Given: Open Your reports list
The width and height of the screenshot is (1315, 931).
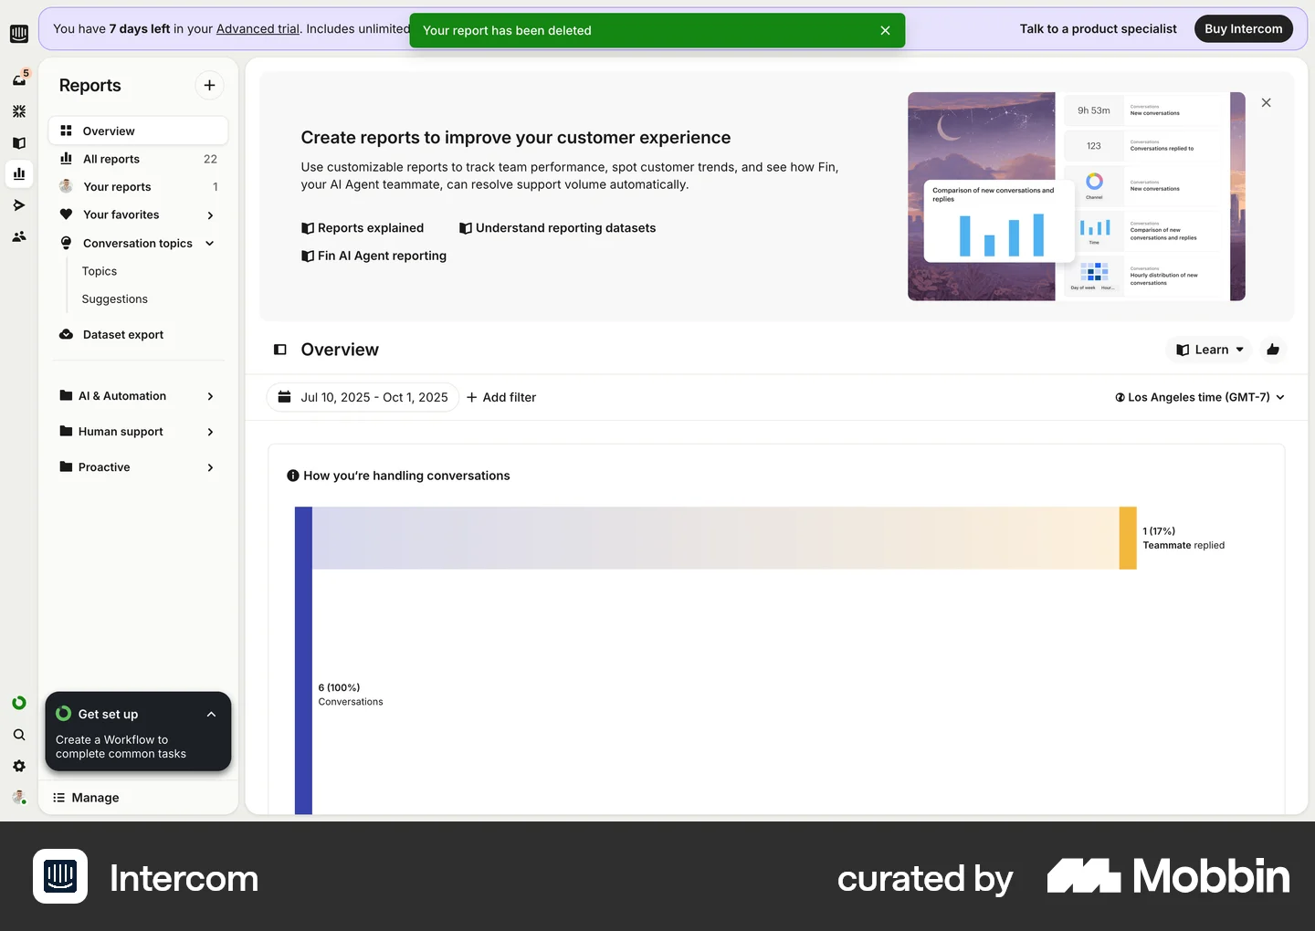Looking at the screenshot, I should [x=139, y=187].
